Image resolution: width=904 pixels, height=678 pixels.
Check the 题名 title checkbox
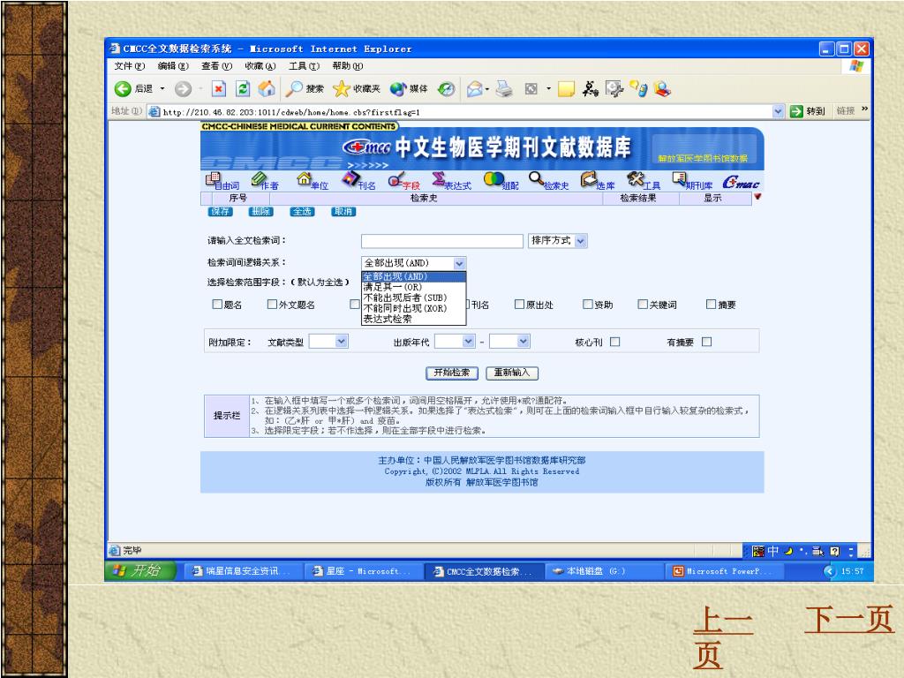[217, 304]
